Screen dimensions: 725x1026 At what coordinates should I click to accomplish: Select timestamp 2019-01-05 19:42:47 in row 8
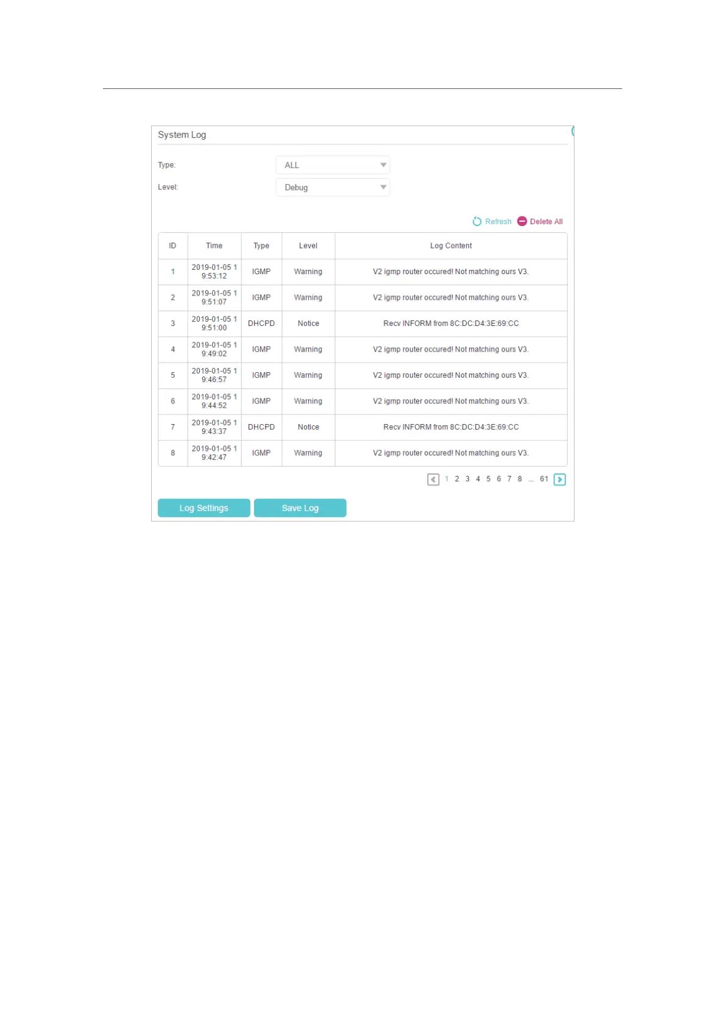click(214, 453)
